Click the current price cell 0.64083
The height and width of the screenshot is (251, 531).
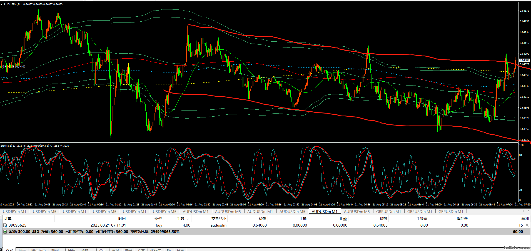click(380, 225)
